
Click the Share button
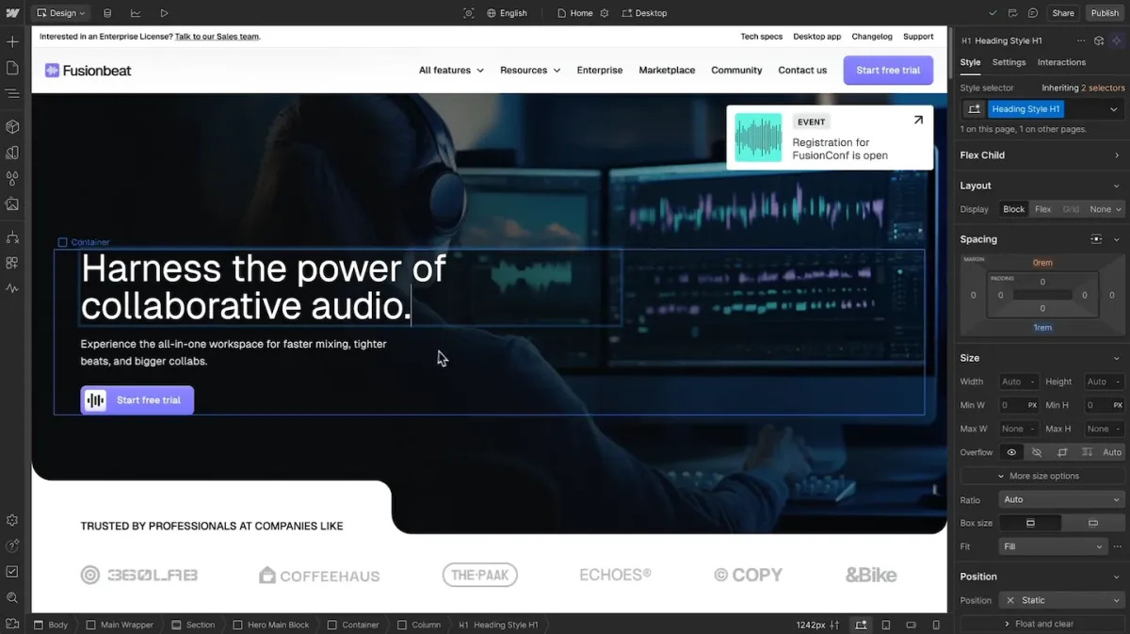1063,12
